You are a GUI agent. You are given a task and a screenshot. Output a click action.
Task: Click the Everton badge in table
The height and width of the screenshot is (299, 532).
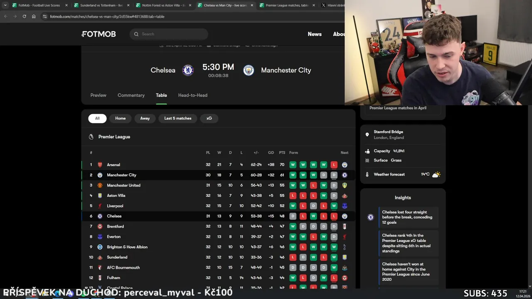(100, 237)
